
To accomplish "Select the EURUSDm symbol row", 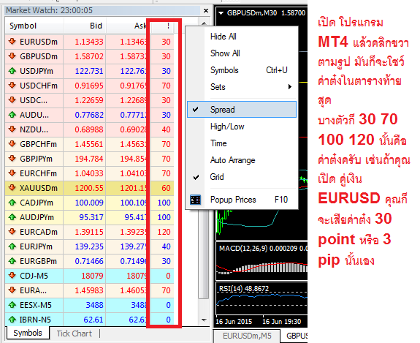I will [x=89, y=42].
